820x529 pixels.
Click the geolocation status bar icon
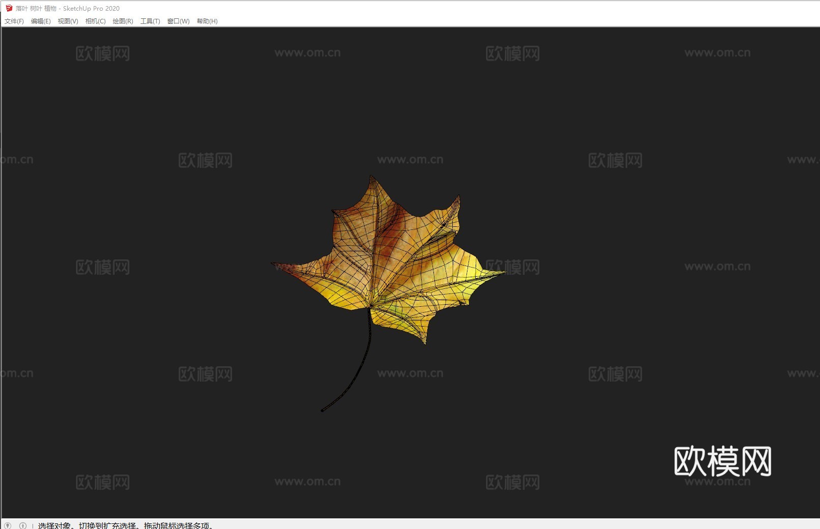8,525
